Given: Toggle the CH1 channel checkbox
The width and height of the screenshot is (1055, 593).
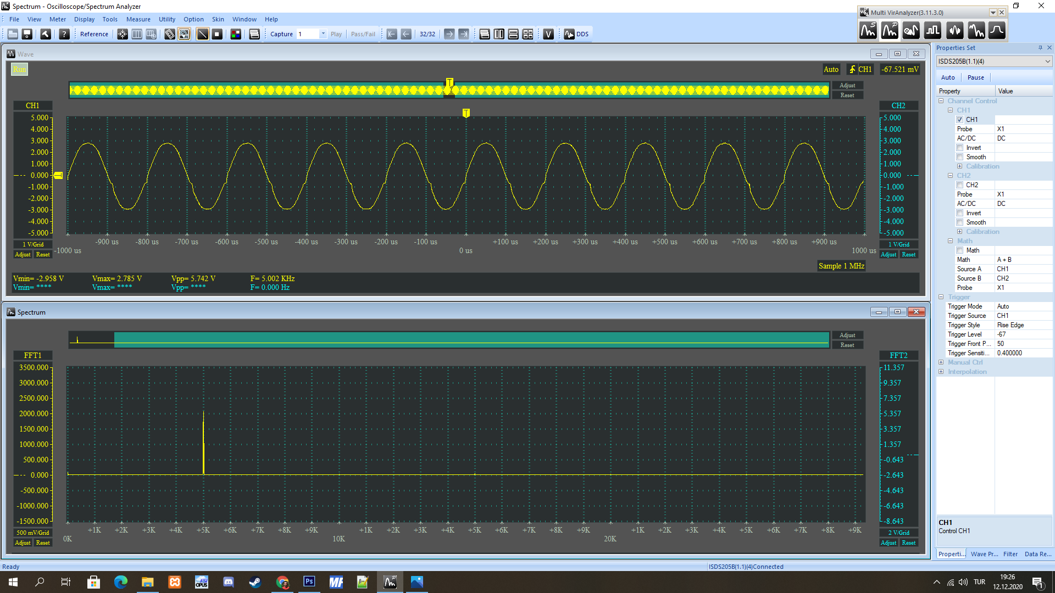Looking at the screenshot, I should (x=959, y=120).
